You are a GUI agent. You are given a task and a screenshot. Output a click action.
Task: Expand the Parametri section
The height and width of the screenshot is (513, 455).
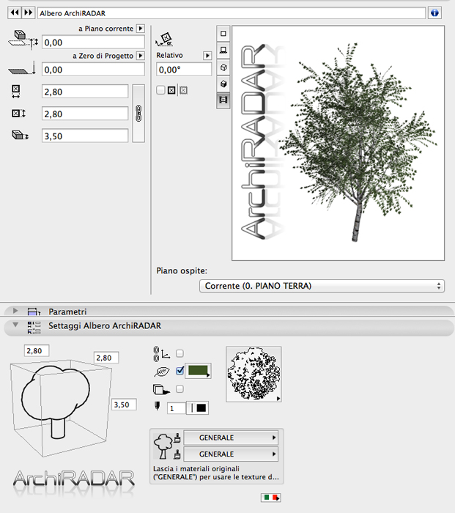click(x=15, y=311)
